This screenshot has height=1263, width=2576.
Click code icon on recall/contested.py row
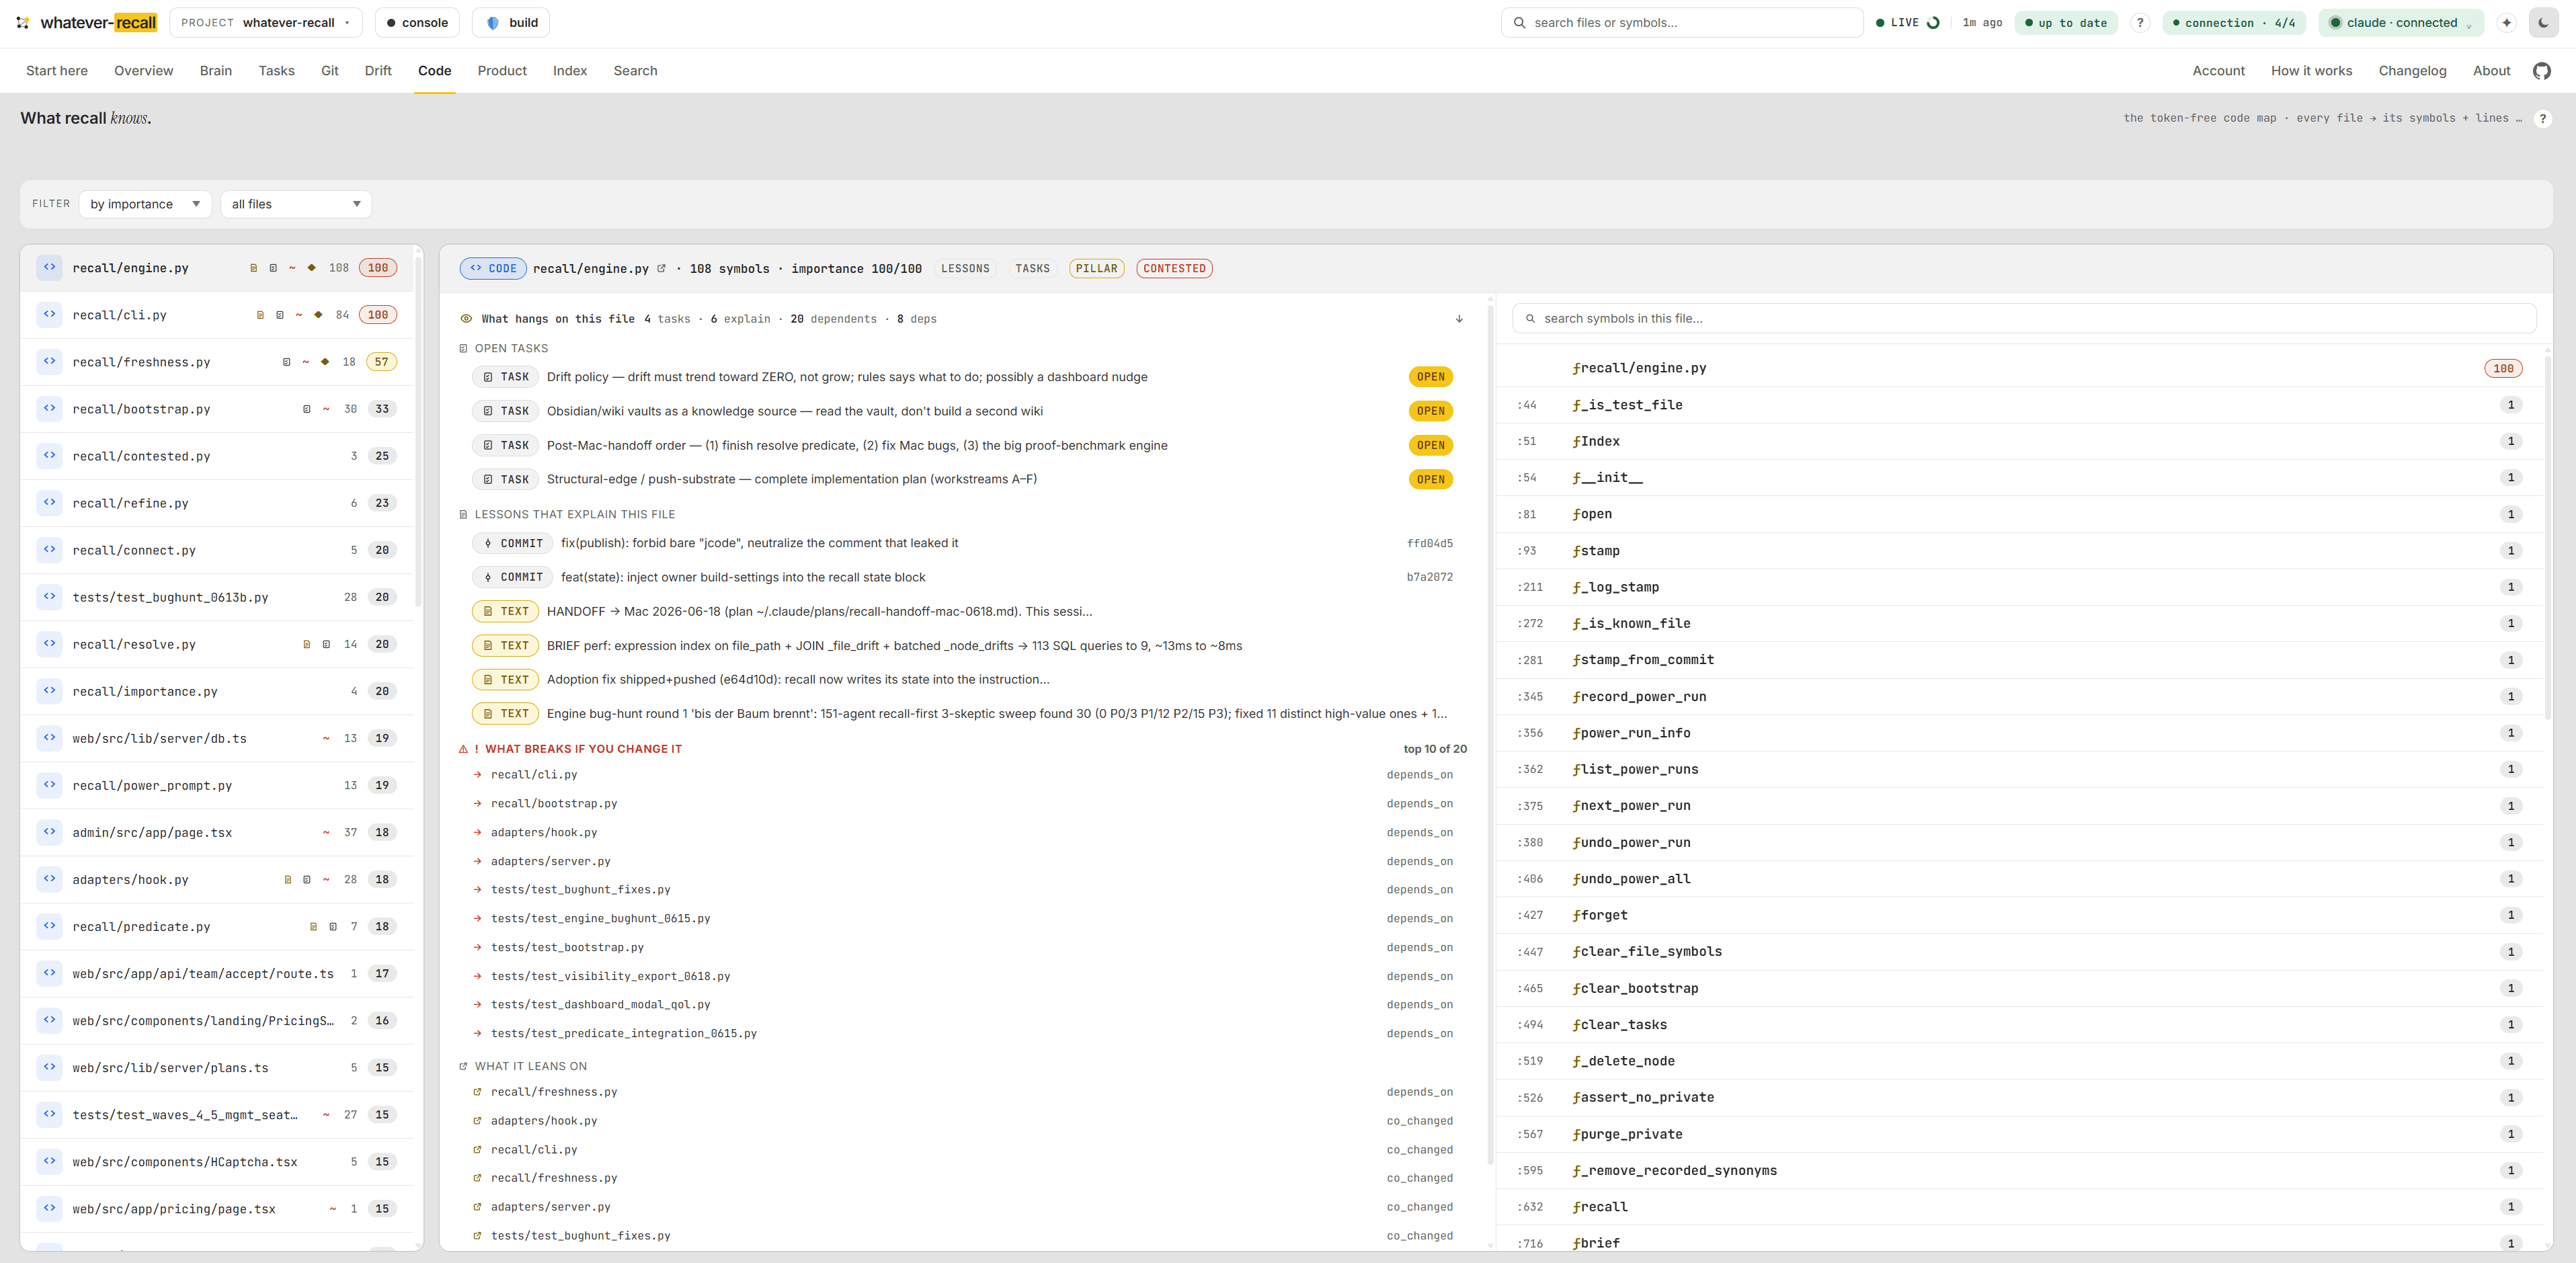click(x=49, y=455)
